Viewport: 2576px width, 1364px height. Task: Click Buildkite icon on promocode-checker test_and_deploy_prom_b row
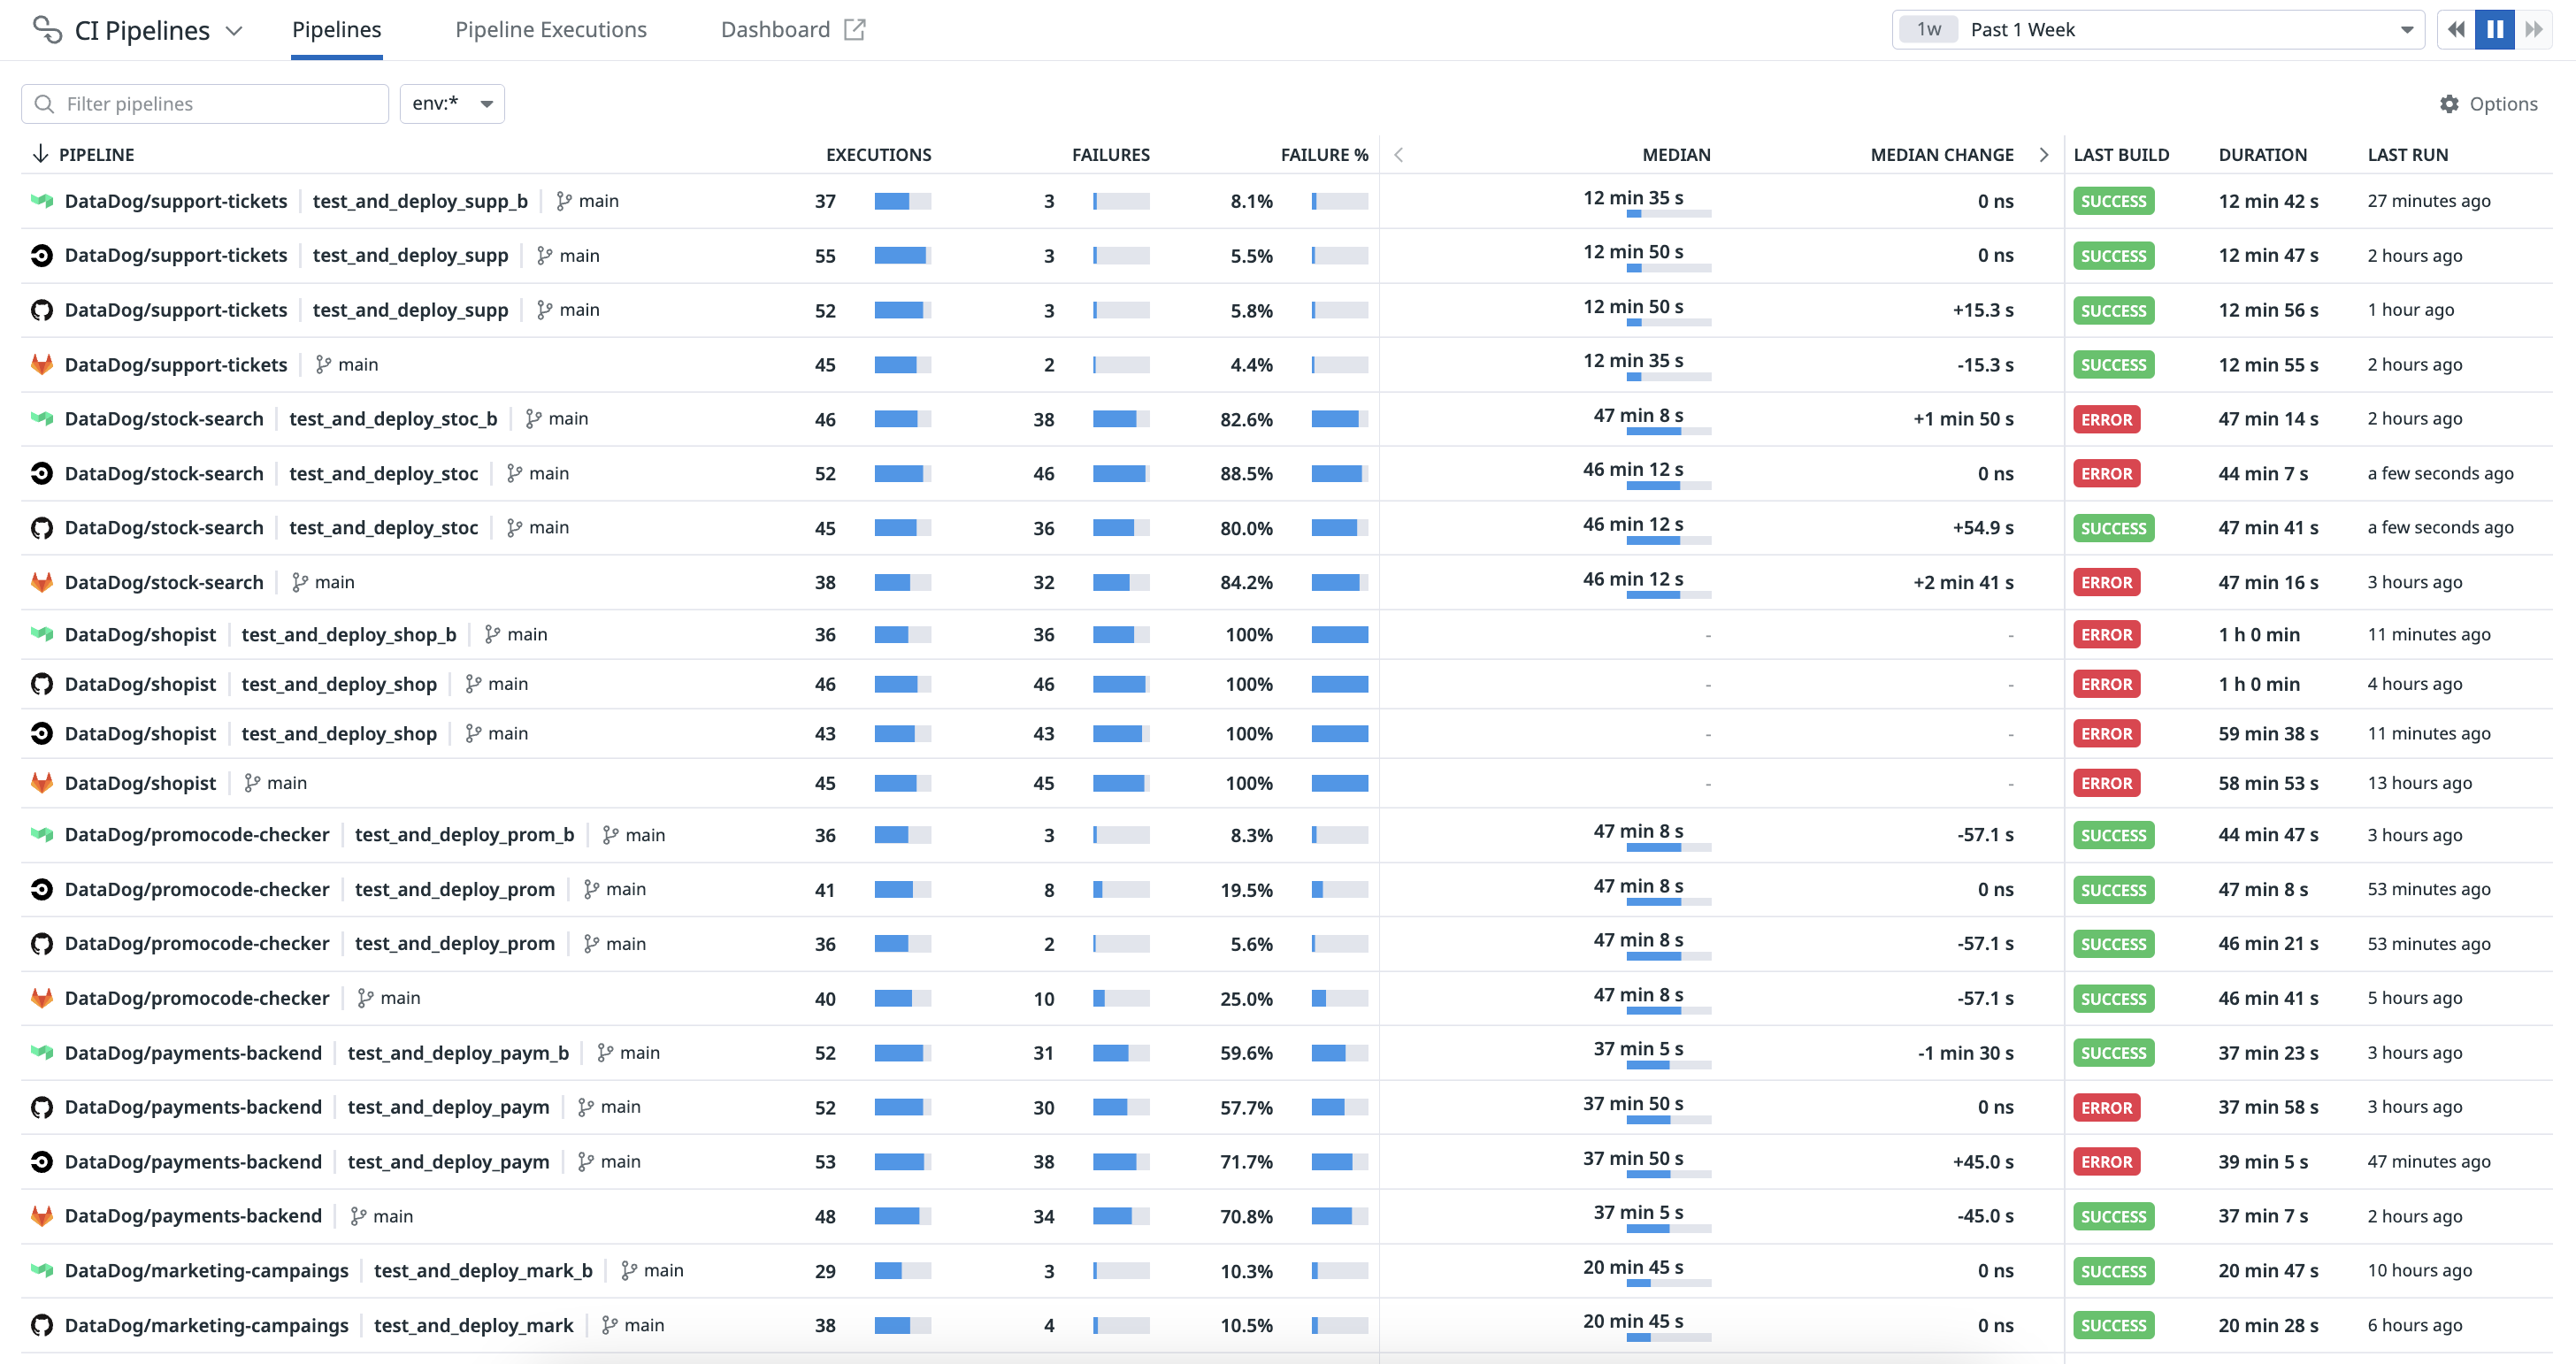(42, 835)
